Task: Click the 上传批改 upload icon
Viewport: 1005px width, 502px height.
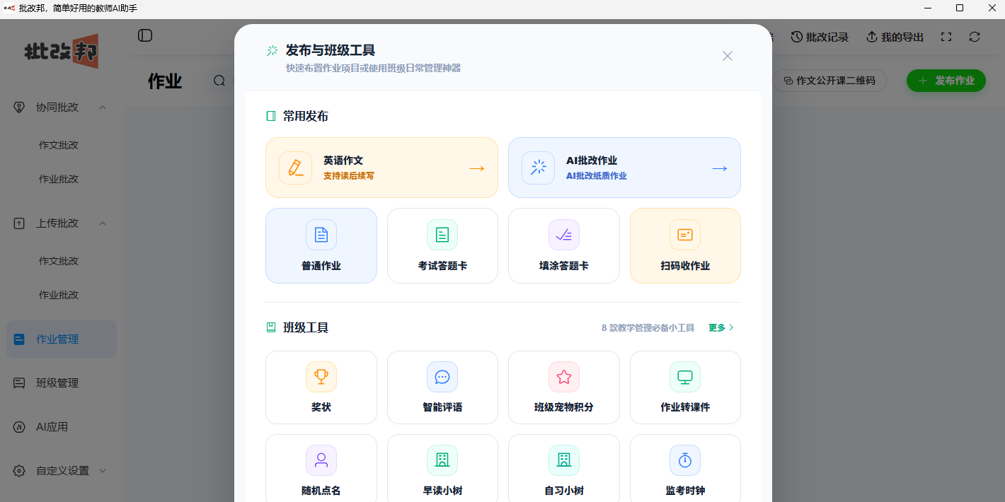Action: point(20,223)
